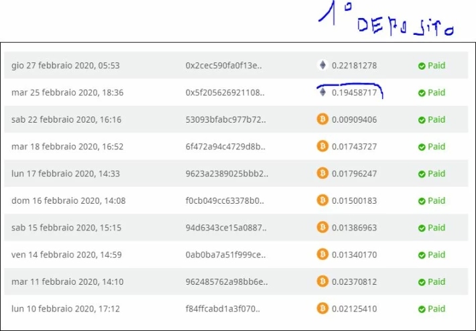Click green check icon in 25 febbraio row

coord(422,93)
